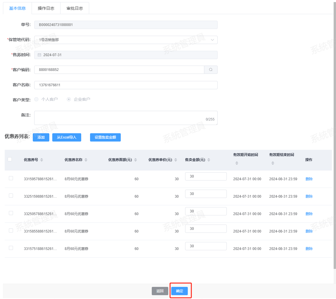This screenshot has width=336, height=299.
Task: Select the 个人客户 radio button
Action: pos(37,99)
